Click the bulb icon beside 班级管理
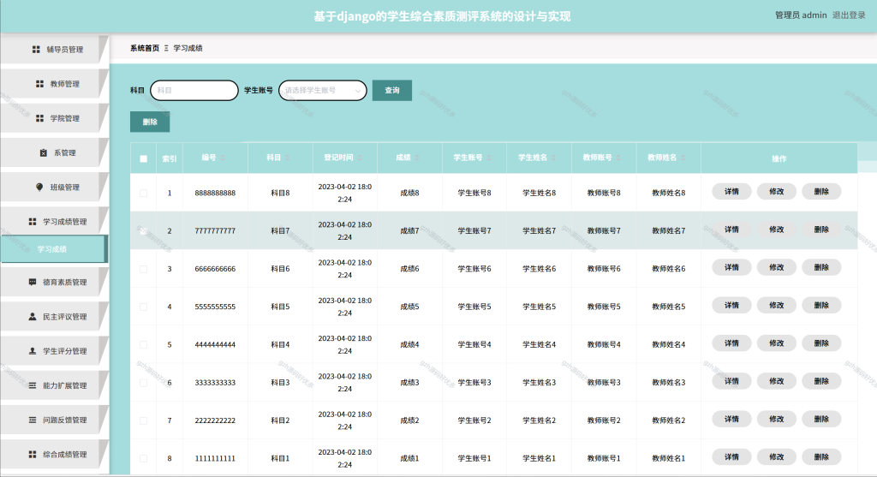This screenshot has height=477, width=877. pos(39,188)
